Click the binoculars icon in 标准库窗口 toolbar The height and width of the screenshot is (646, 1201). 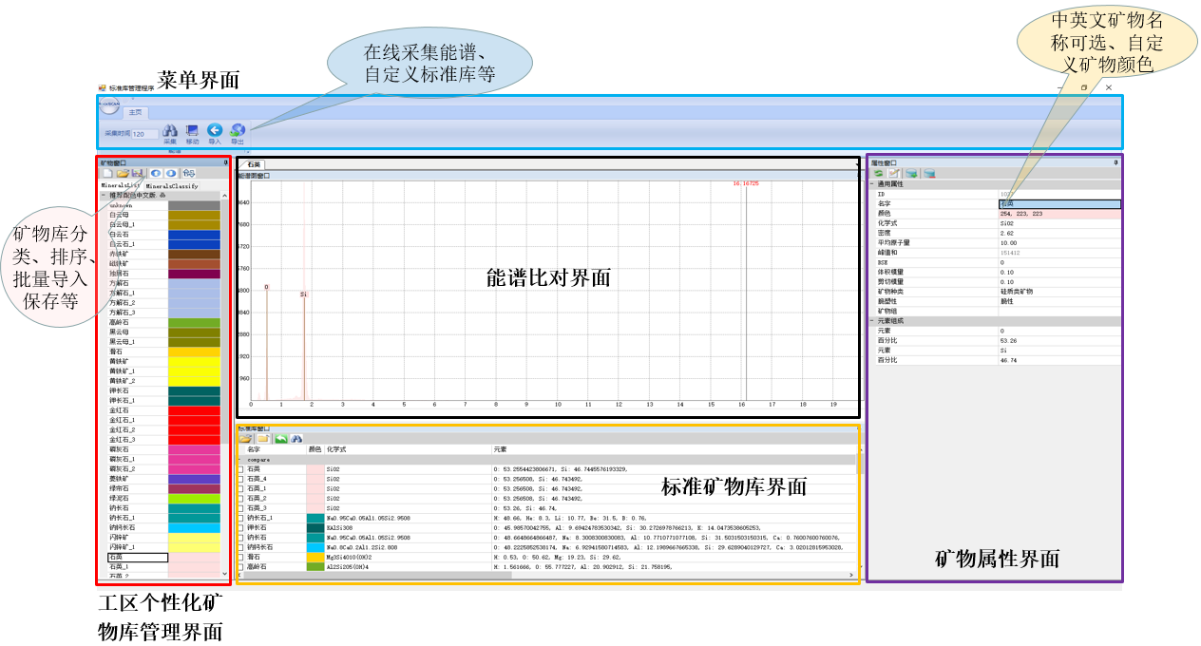[x=296, y=439]
